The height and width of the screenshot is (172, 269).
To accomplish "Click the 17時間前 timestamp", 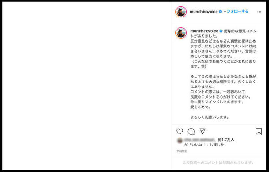I will [182, 151].
